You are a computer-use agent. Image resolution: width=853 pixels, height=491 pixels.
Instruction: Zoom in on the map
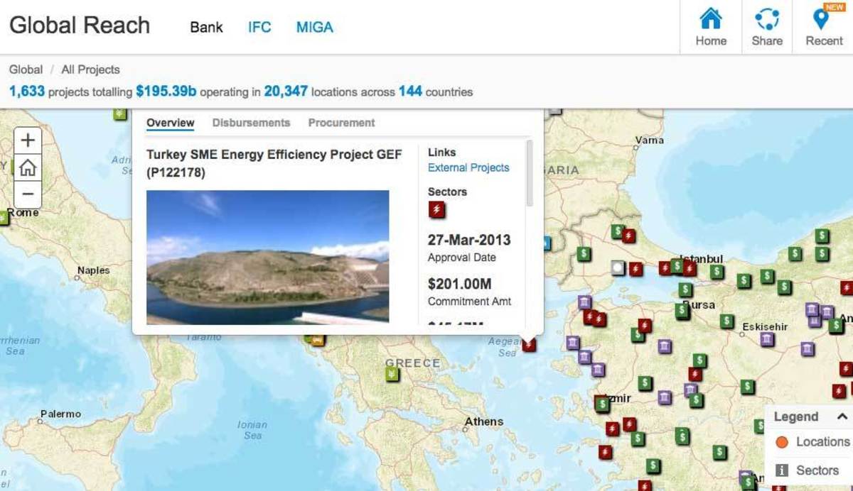28,140
